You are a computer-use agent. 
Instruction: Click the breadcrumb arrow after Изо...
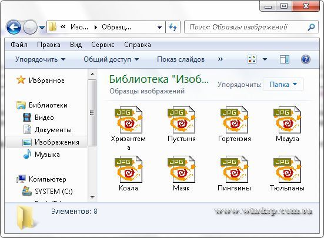click(95, 27)
